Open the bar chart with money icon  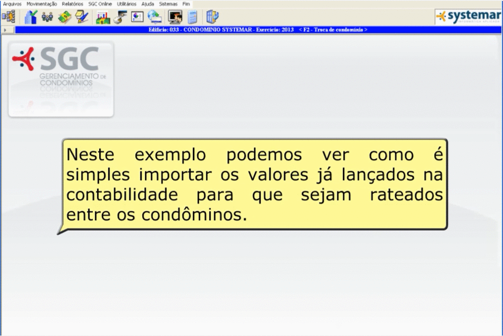pos(103,17)
